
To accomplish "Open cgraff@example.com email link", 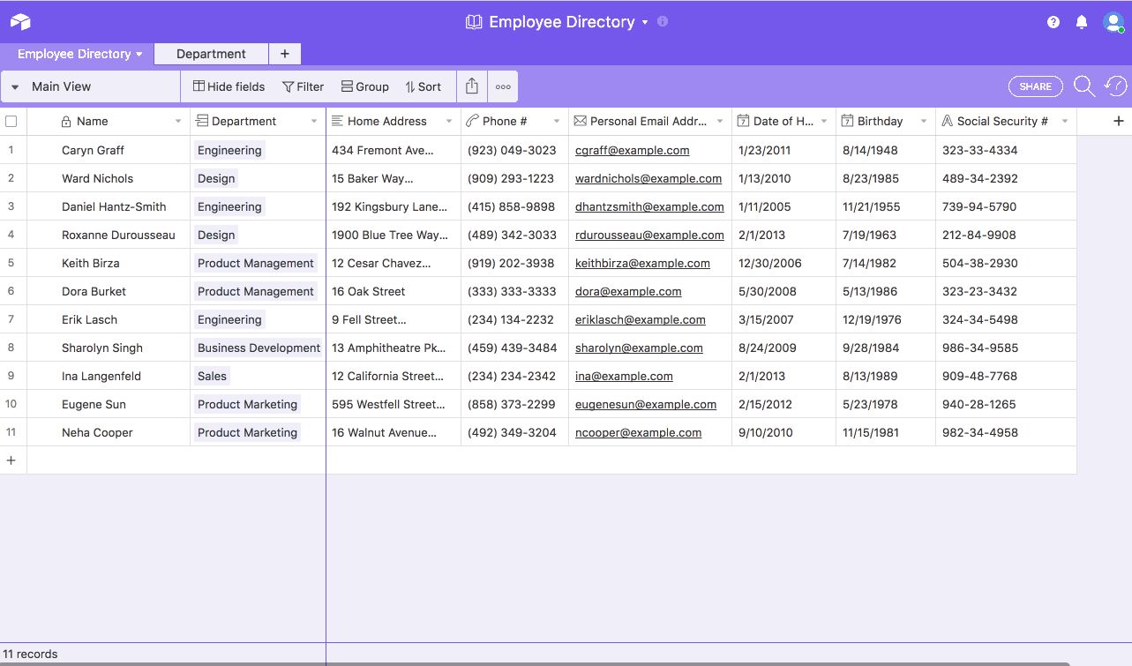I will tap(632, 150).
